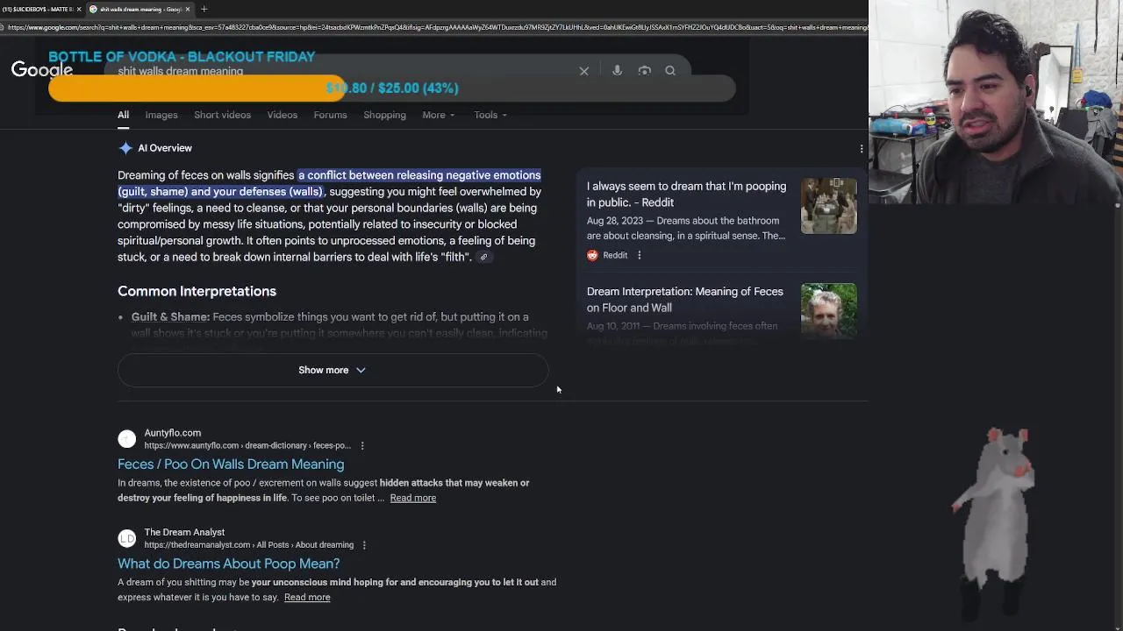
Task: Read more of Dream Analyst snippet
Action: click(x=307, y=598)
